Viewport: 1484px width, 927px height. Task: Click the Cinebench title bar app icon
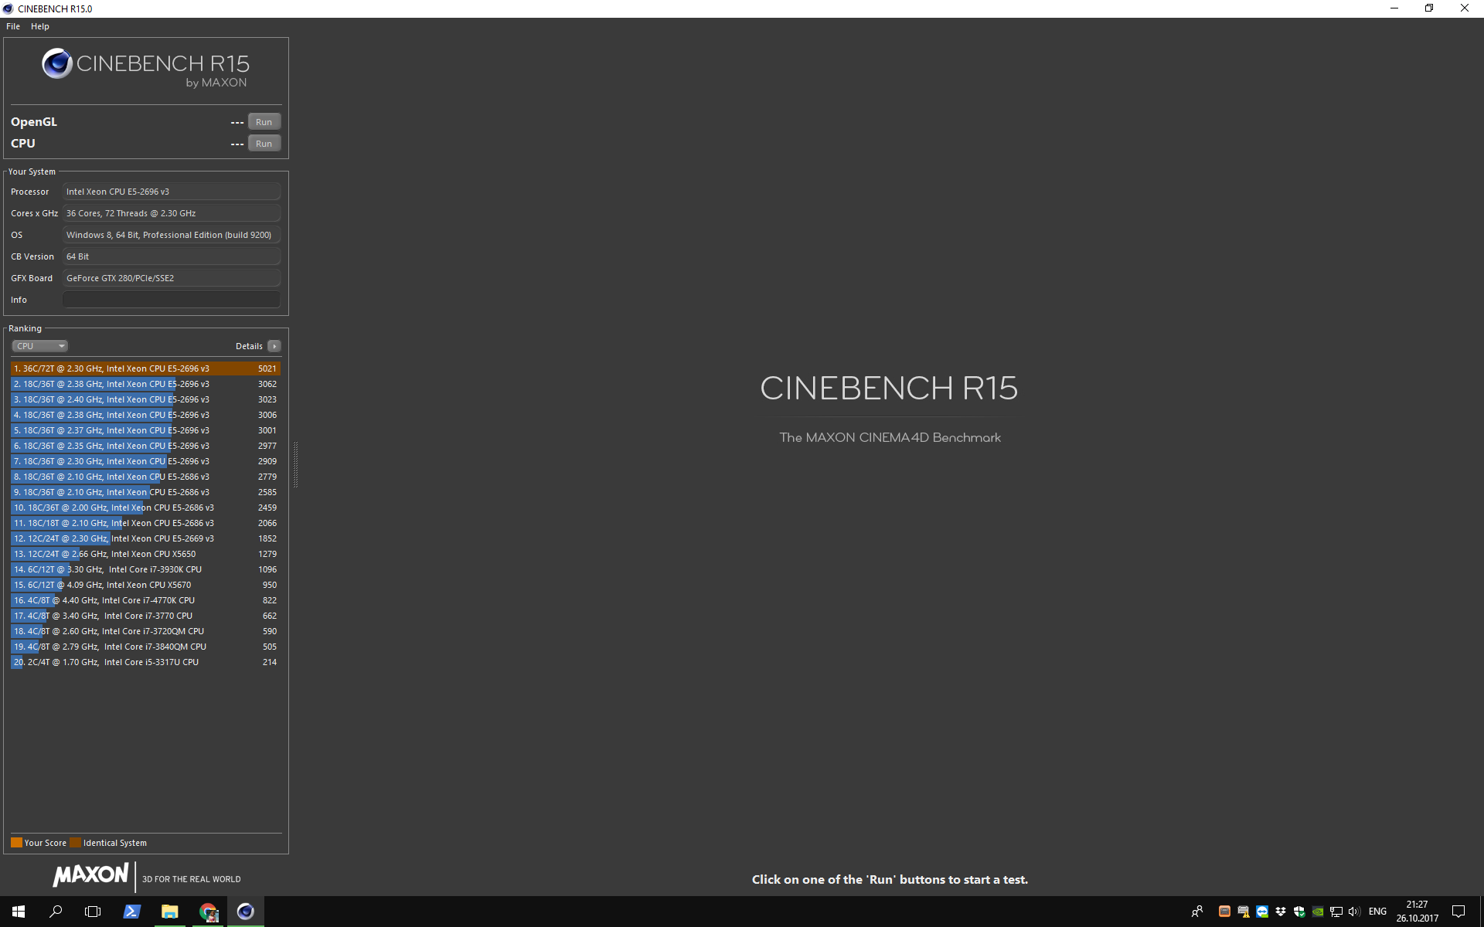[x=9, y=8]
